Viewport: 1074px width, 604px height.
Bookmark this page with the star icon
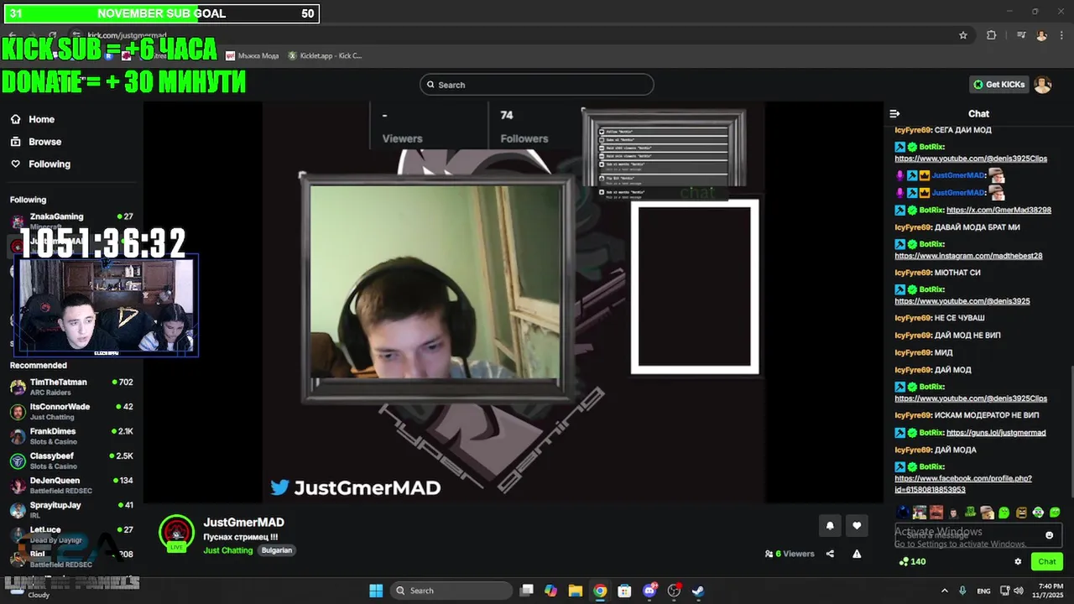point(963,35)
